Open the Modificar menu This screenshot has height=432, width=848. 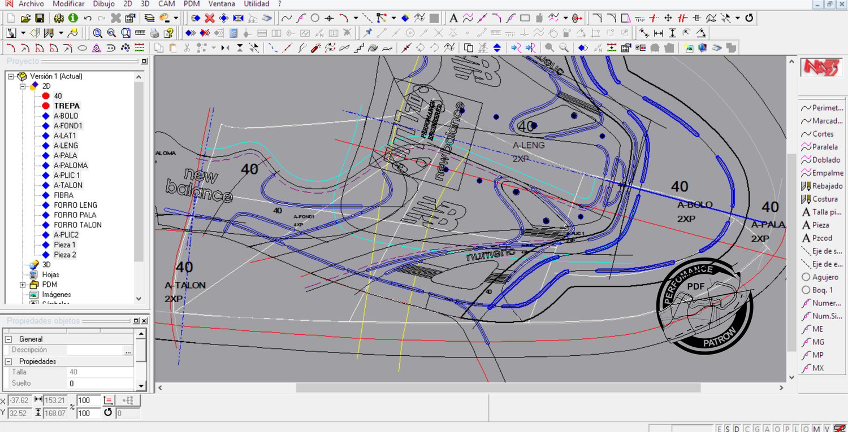(68, 4)
